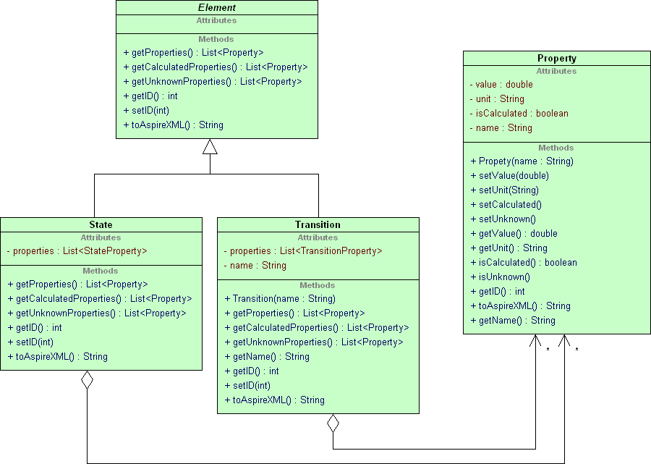Image resolution: width=651 pixels, height=464 pixels.
Task: Select the Property class title
Action: [557, 58]
